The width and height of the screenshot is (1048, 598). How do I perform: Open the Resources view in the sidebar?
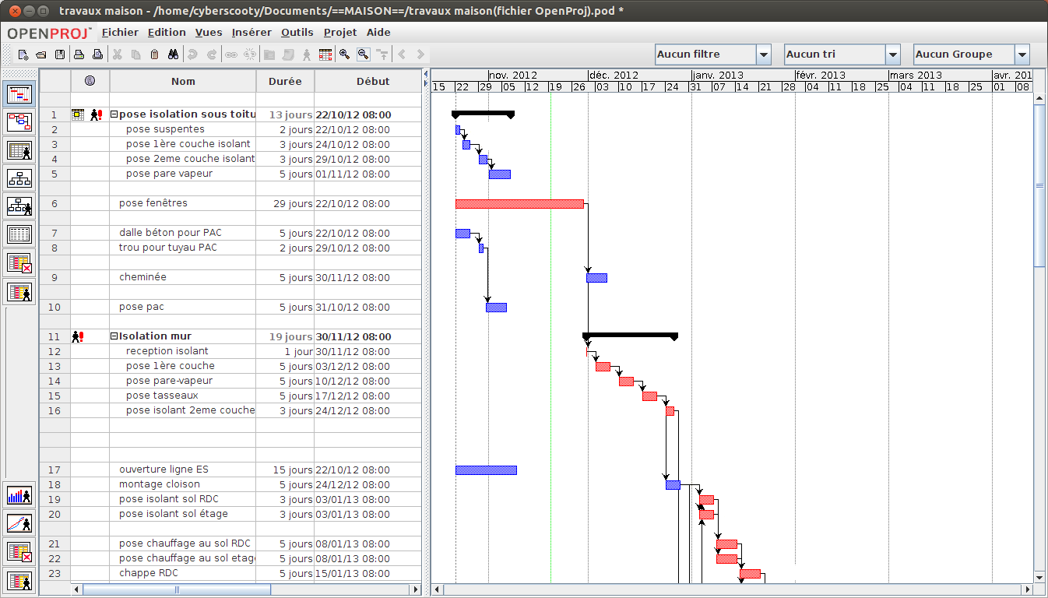[19, 150]
